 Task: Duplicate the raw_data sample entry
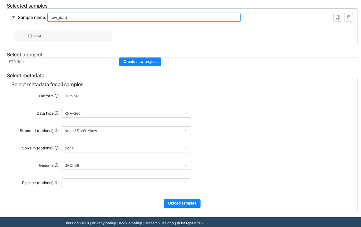coord(337,17)
